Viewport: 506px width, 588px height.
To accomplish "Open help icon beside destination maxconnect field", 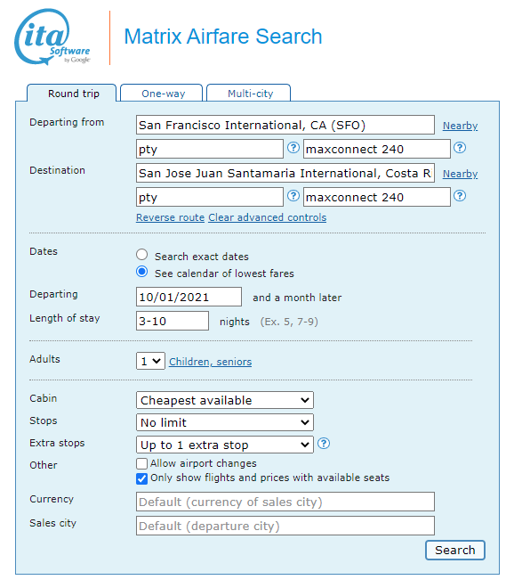I will [x=460, y=196].
